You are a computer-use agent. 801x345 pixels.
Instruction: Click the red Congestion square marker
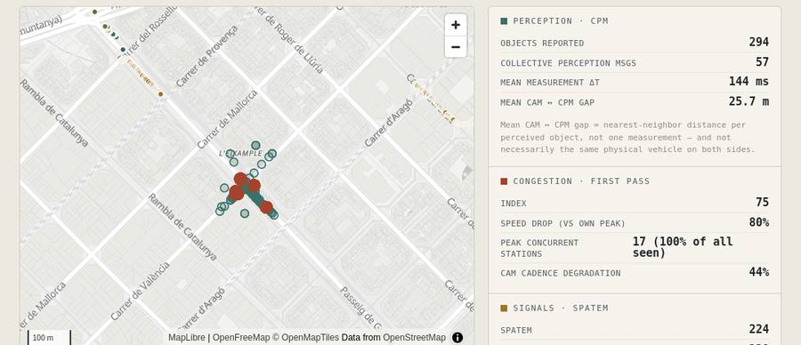pos(505,181)
